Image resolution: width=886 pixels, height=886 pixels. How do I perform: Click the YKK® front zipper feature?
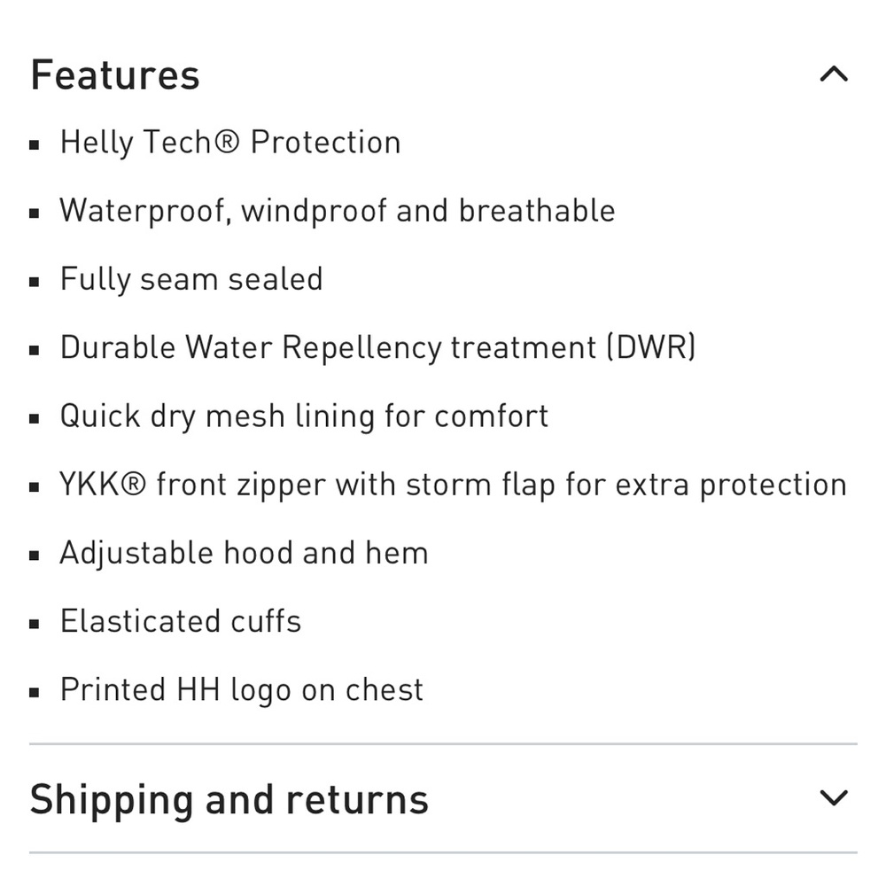pos(453,485)
